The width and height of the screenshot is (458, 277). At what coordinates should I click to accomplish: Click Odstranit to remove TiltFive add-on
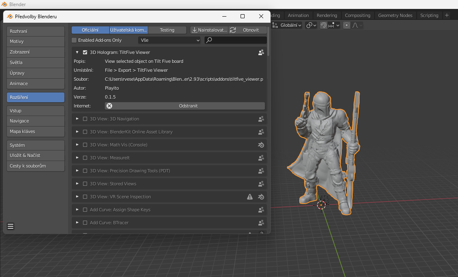tap(185, 106)
